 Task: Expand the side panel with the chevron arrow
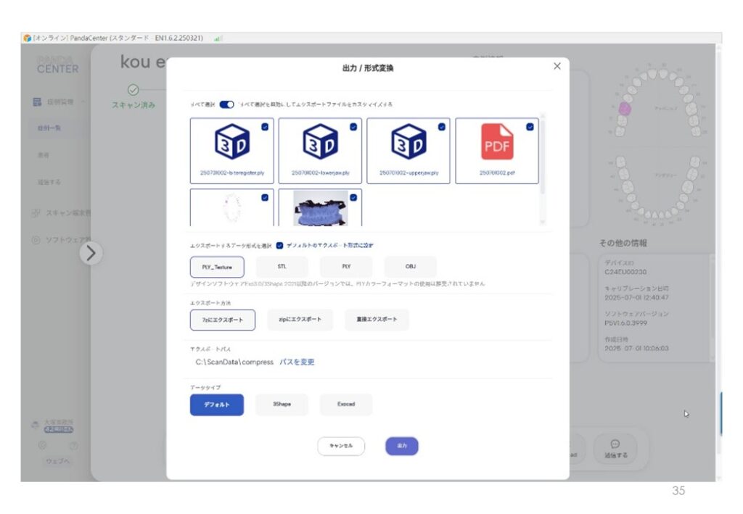pos(91,252)
